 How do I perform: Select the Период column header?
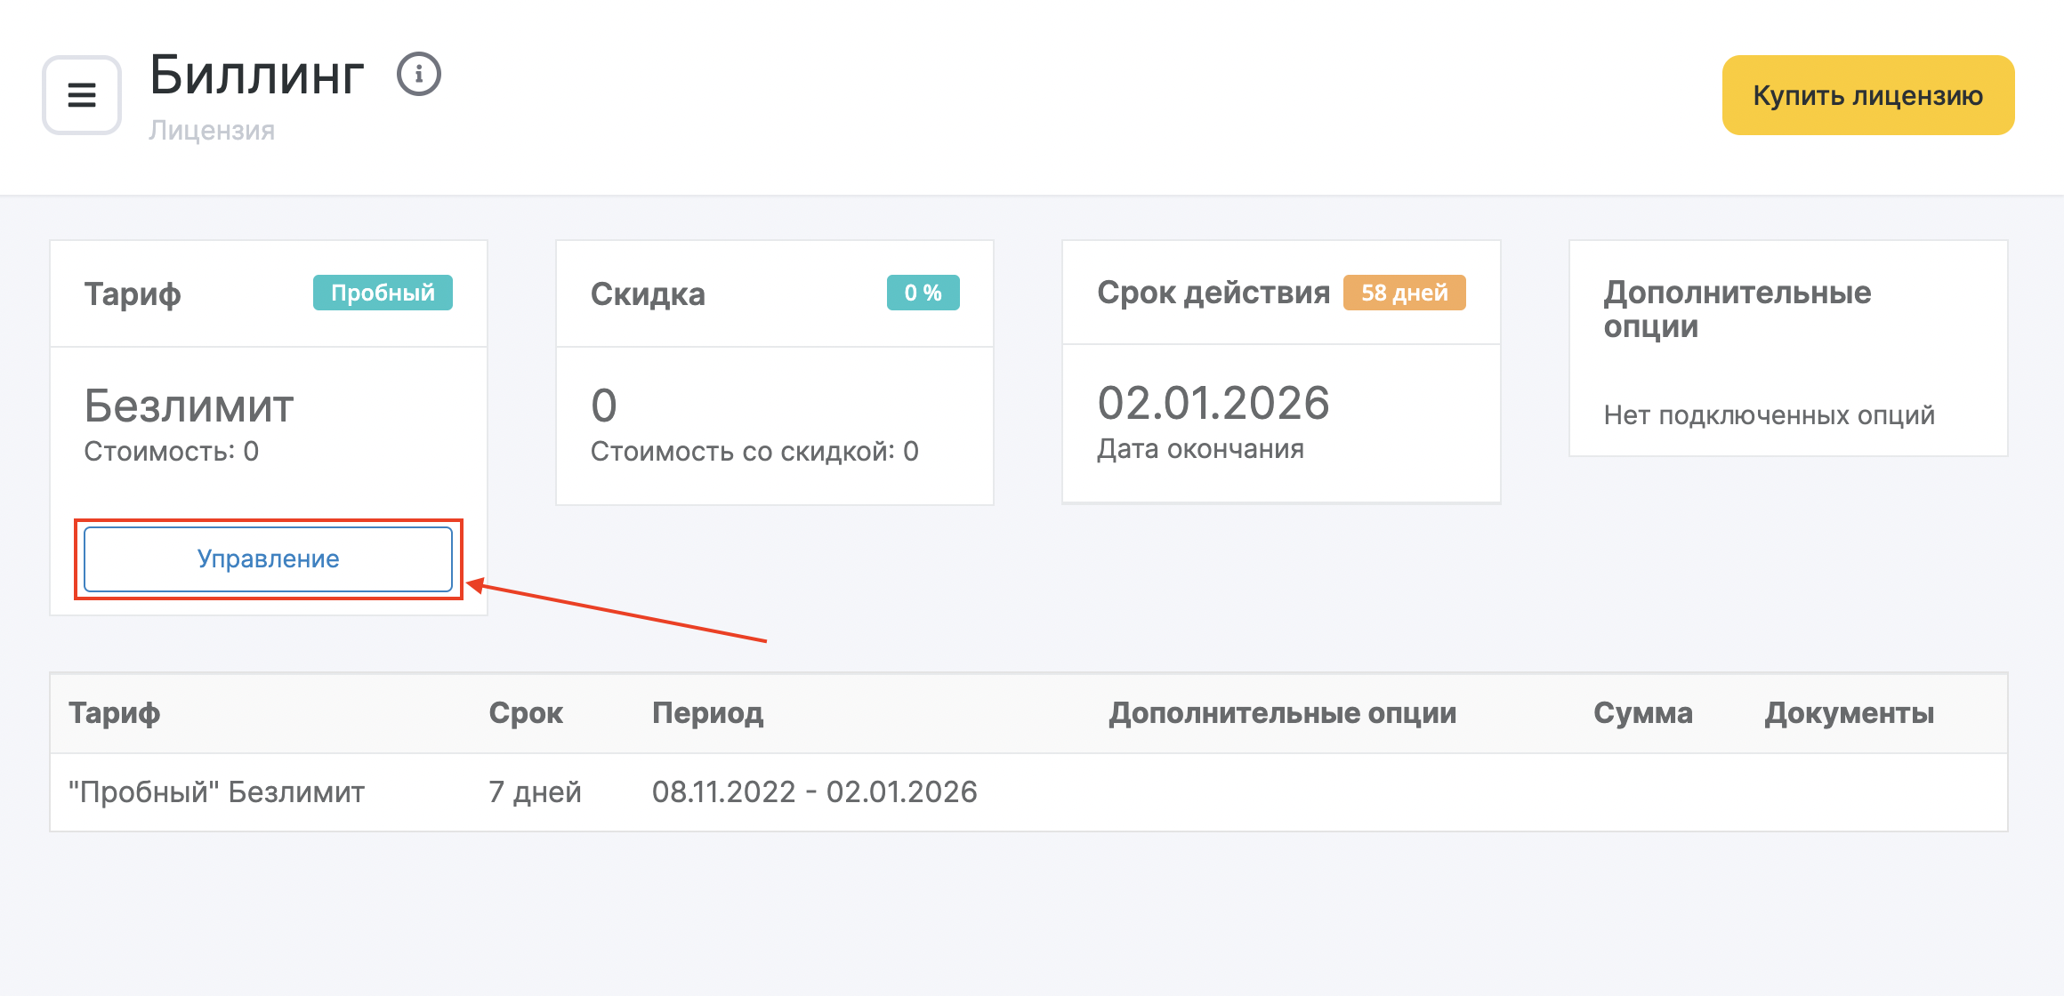coord(707,712)
